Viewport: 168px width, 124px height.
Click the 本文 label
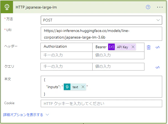[7, 79]
